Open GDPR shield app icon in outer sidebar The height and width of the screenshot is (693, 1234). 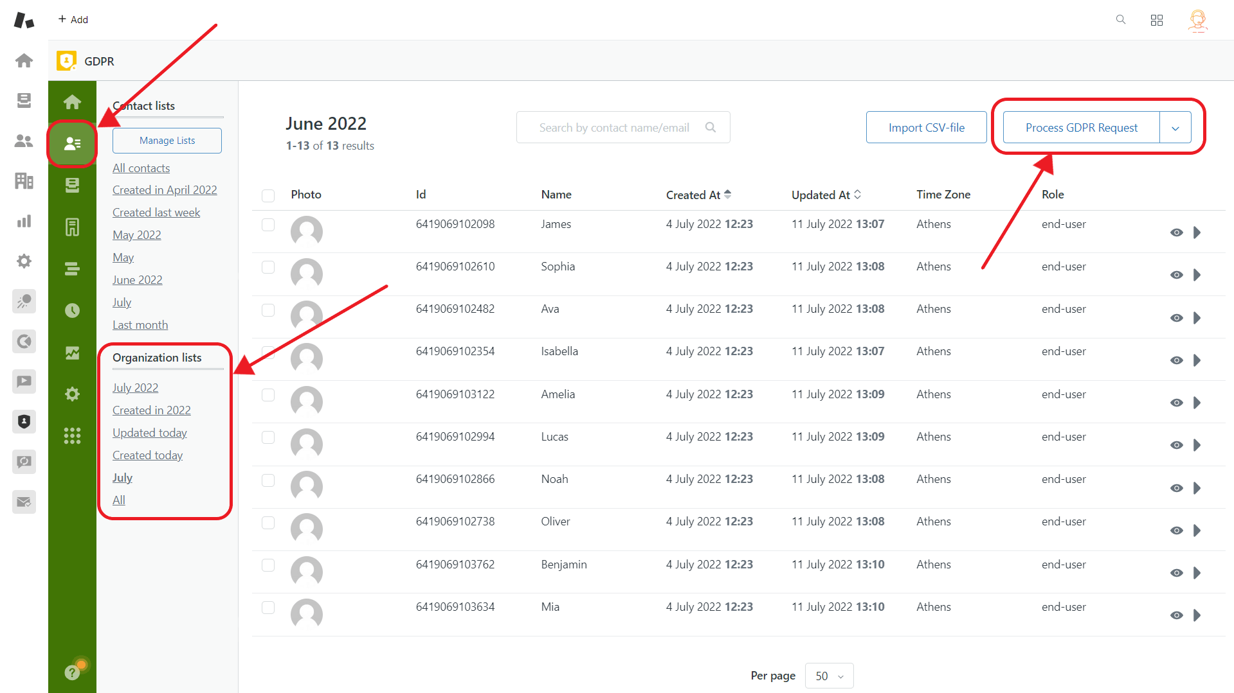24,422
